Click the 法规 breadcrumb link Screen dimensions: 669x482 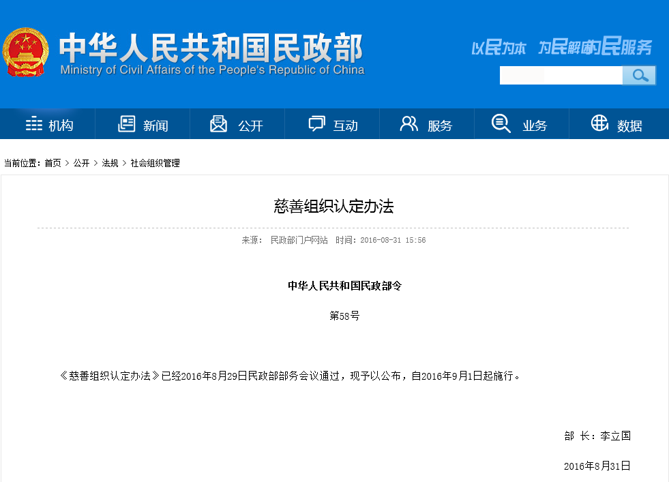[x=110, y=163]
